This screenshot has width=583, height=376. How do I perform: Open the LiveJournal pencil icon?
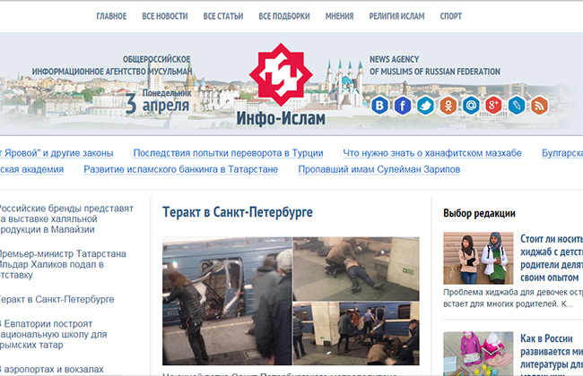coord(517,105)
